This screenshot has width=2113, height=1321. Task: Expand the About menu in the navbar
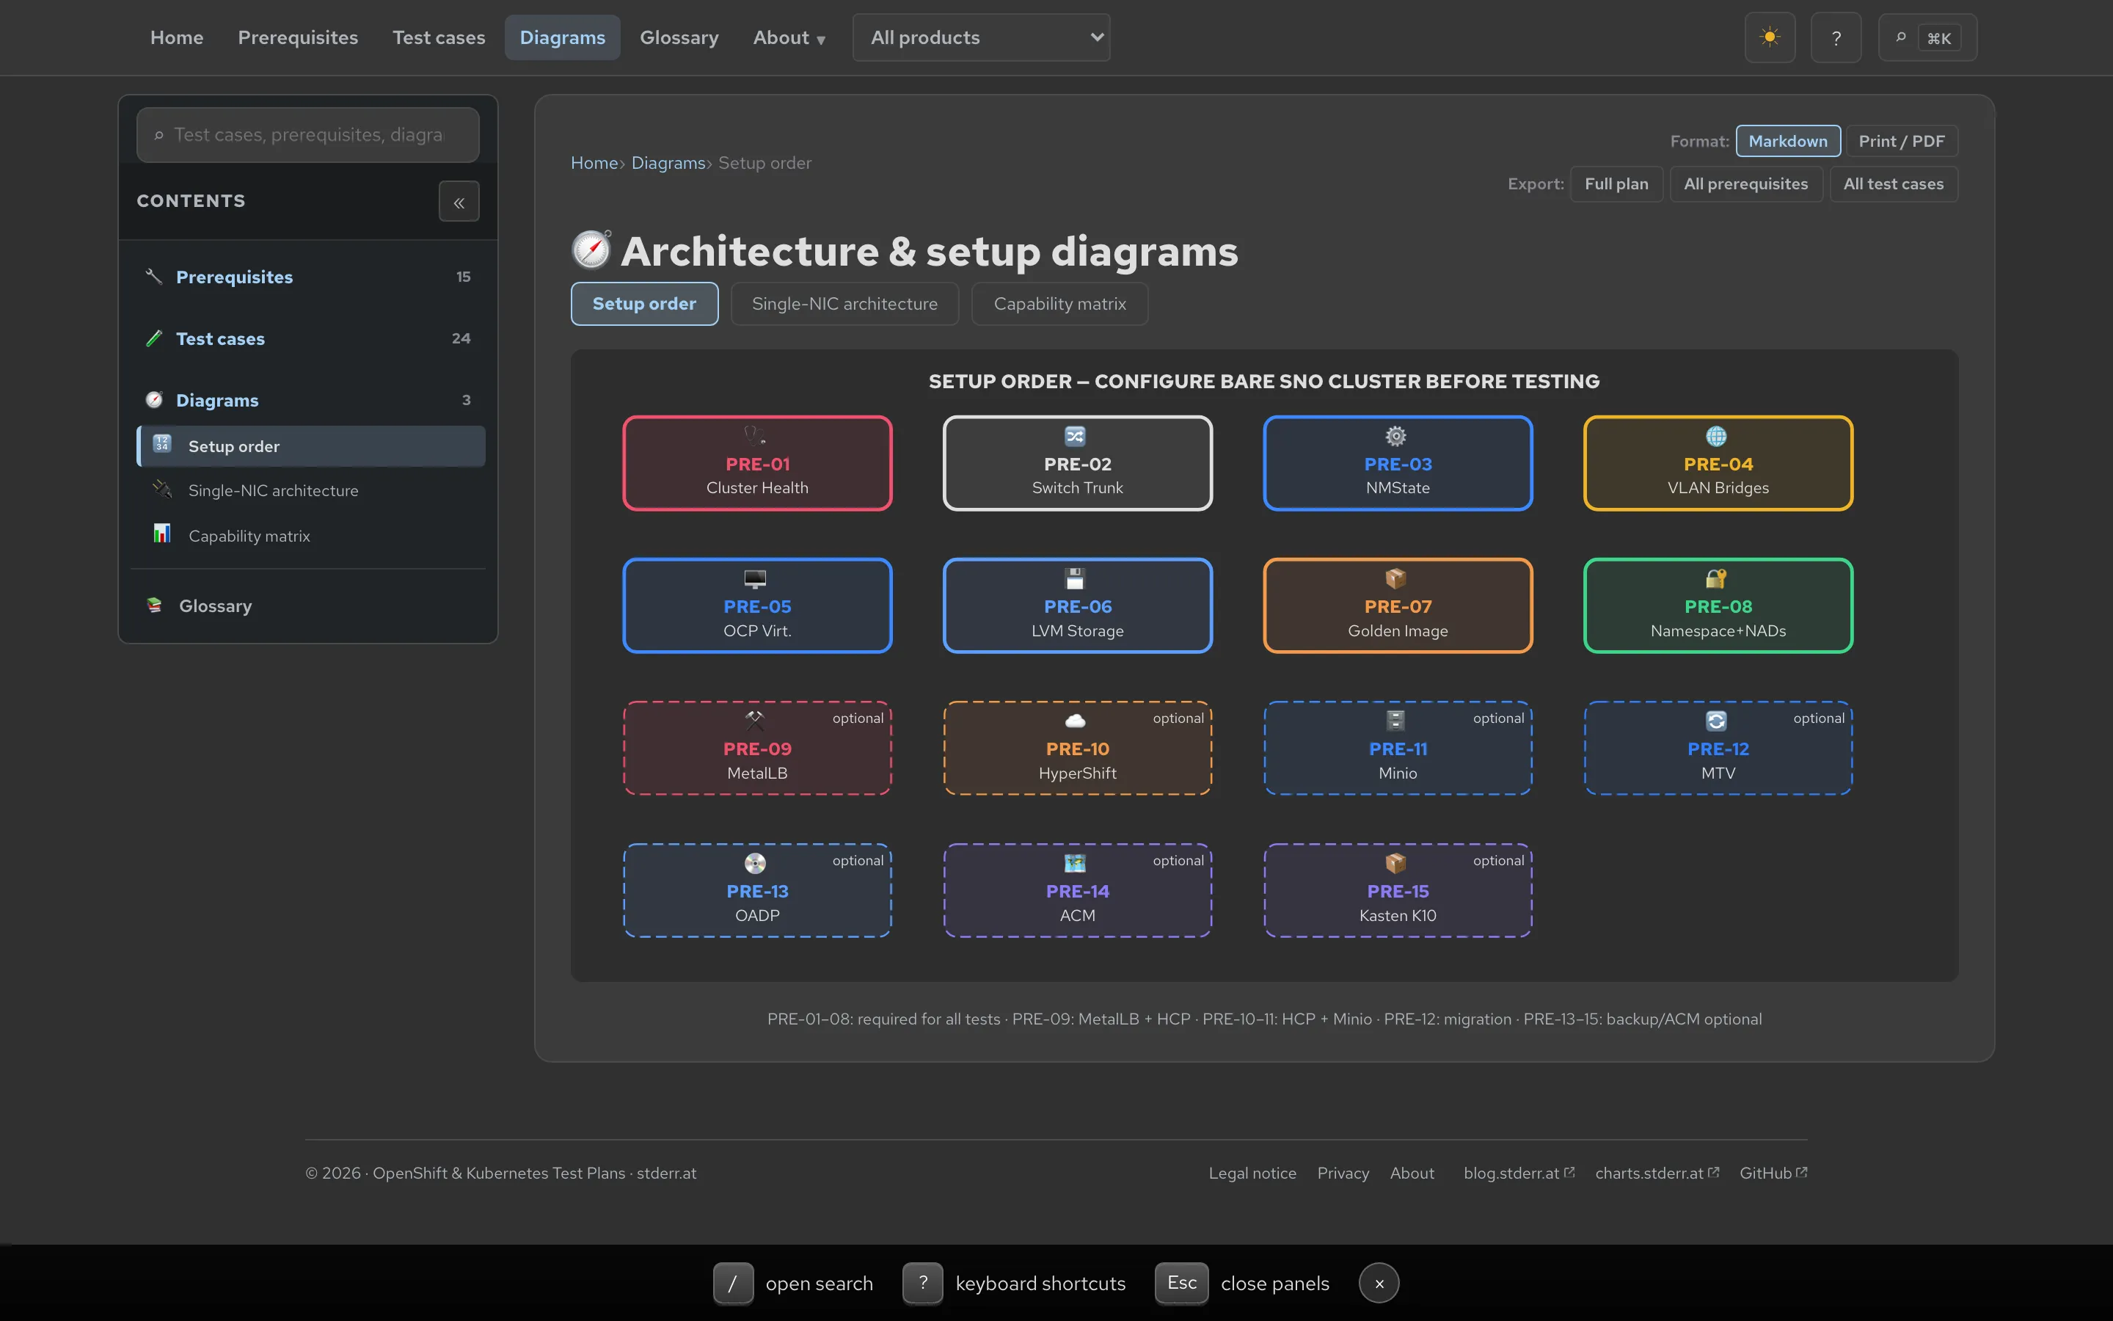[789, 37]
